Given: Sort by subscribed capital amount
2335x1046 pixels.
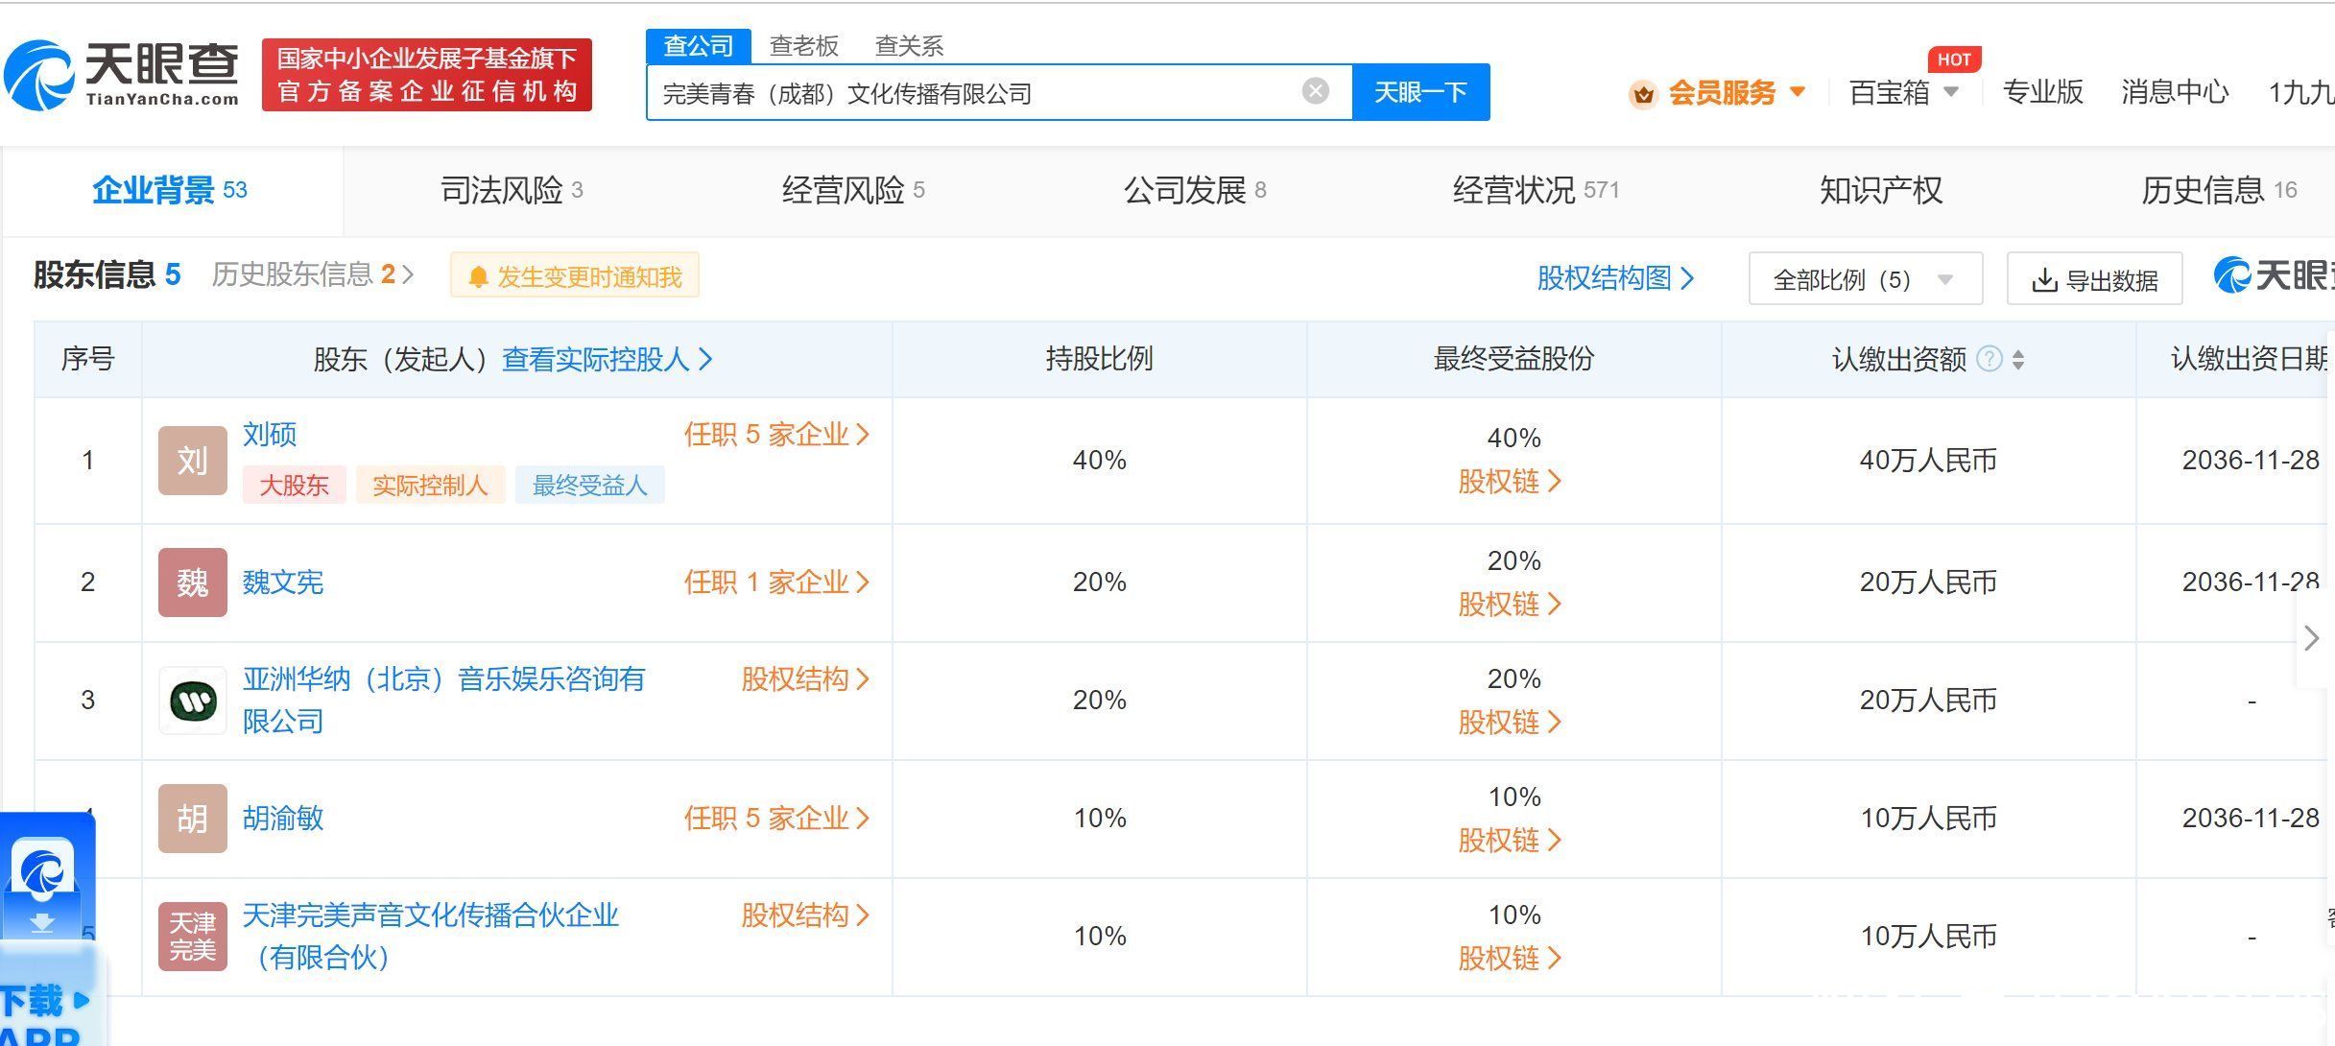Looking at the screenshot, I should [2018, 360].
